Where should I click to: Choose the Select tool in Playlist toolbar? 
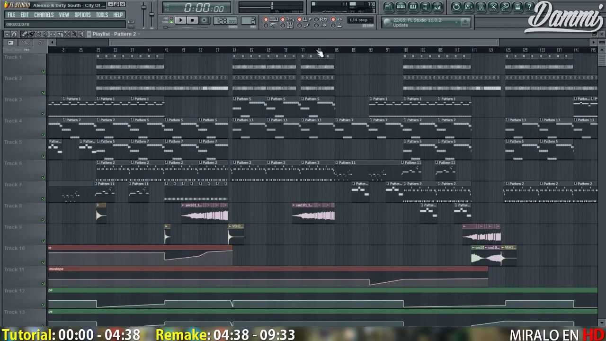tap(67, 34)
